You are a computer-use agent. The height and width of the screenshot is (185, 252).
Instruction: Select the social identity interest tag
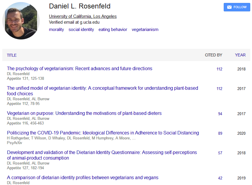(81, 30)
